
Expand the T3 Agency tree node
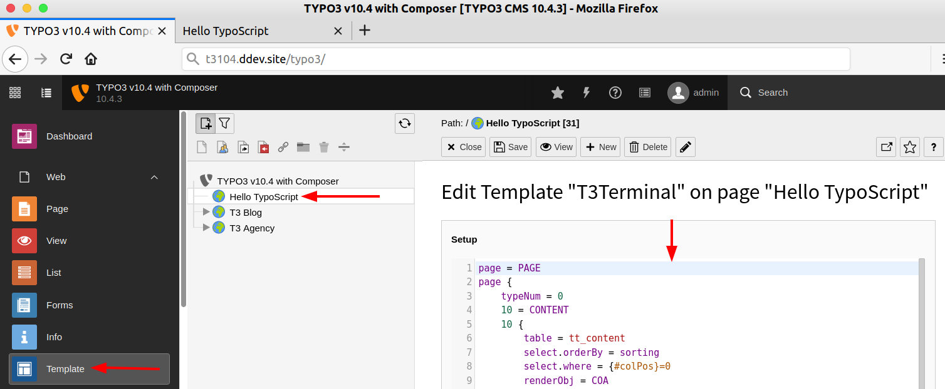(206, 228)
